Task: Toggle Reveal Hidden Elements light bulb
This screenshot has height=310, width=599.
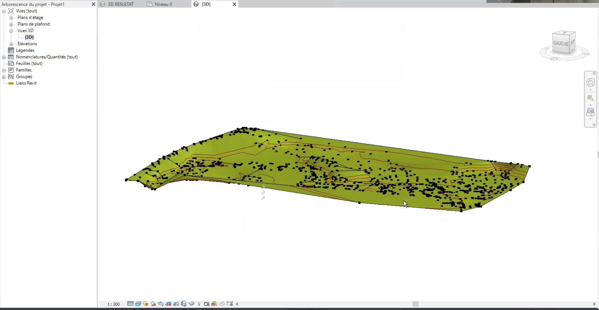Action: pyautogui.click(x=199, y=304)
